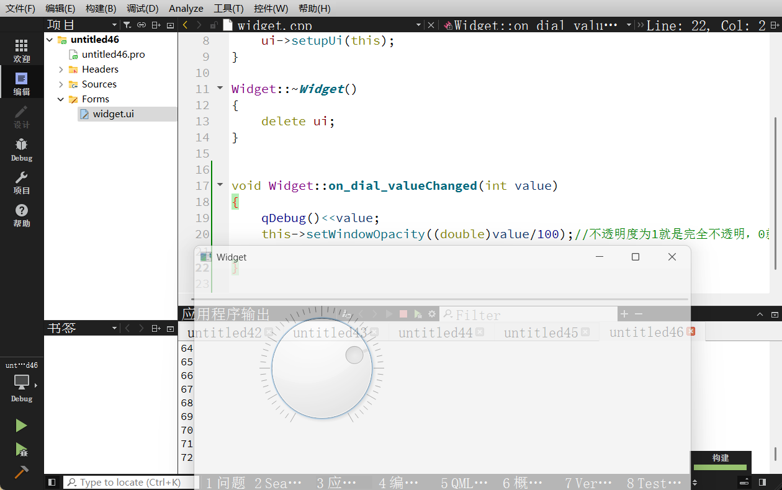This screenshot has height=490, width=782.
Task: Open the 设计 (Design) mode
Action: coord(22,117)
